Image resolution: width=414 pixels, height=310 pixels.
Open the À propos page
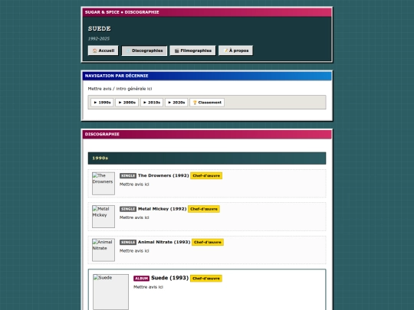point(235,51)
